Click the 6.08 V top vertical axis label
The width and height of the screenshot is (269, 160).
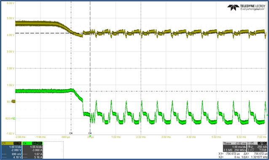click(11, 3)
